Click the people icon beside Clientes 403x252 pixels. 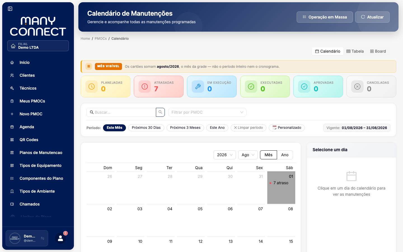coord(12,75)
